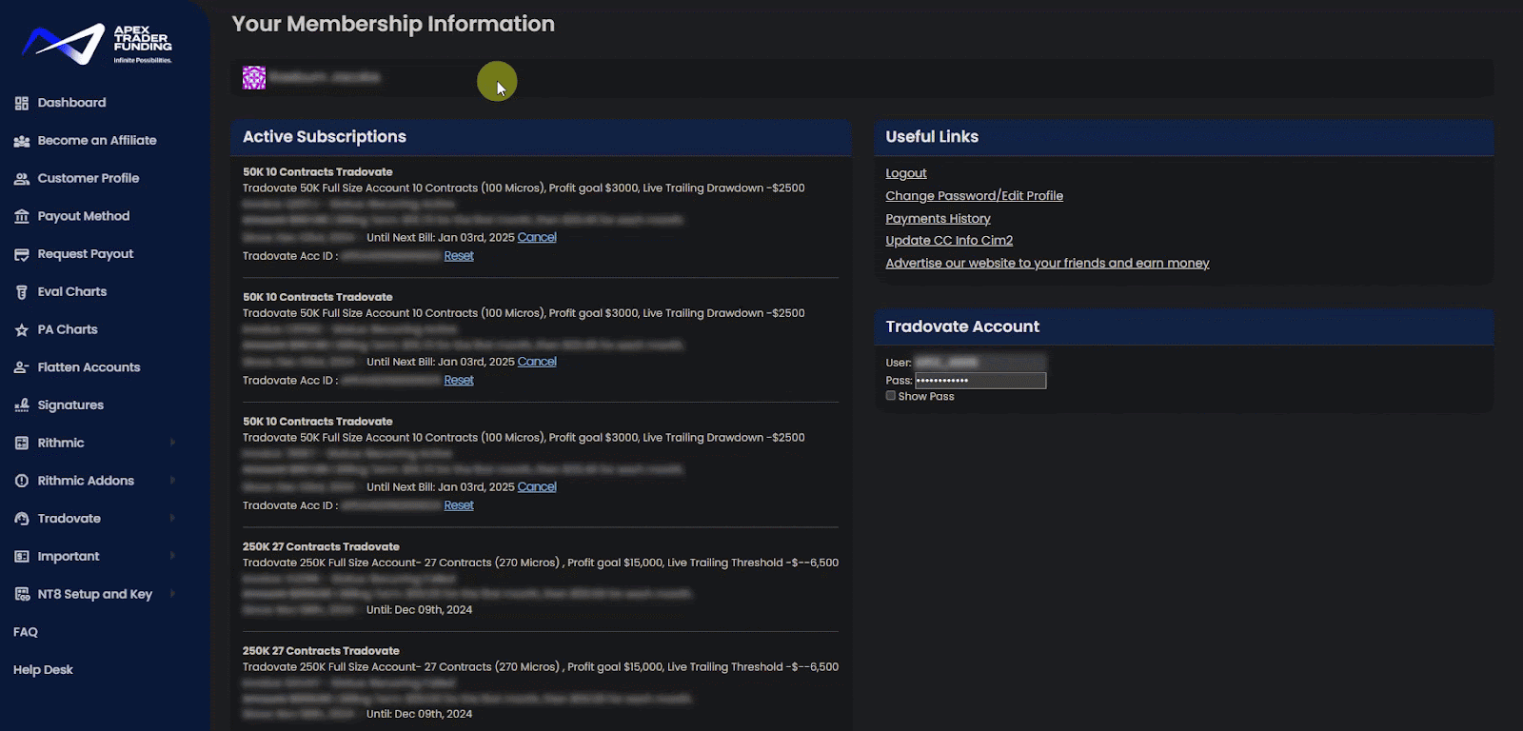Open PA Charts page

[68, 329]
